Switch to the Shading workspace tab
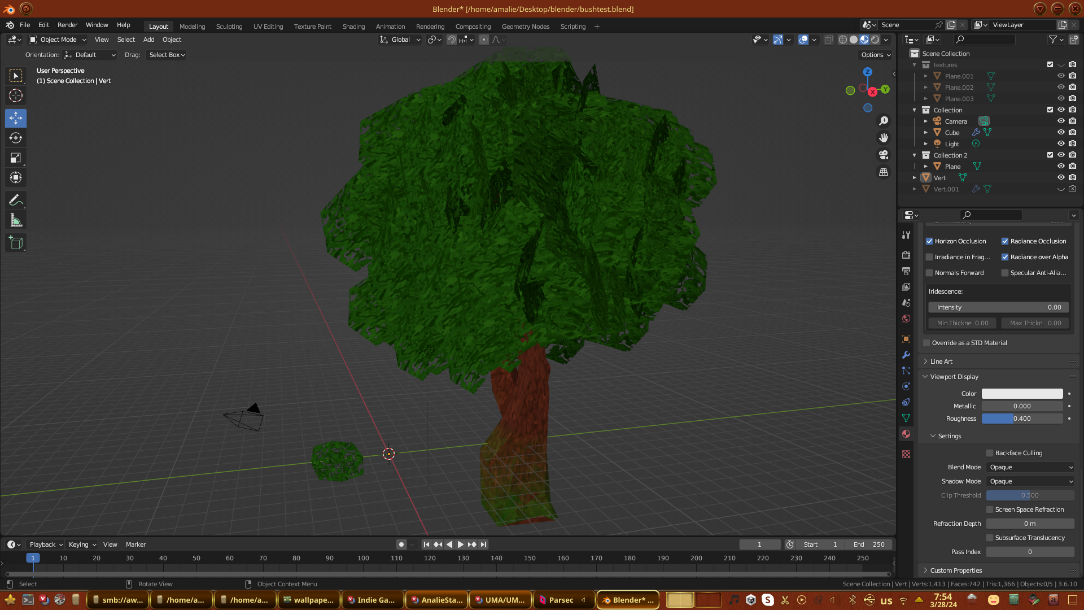Image resolution: width=1084 pixels, height=610 pixels. [353, 27]
